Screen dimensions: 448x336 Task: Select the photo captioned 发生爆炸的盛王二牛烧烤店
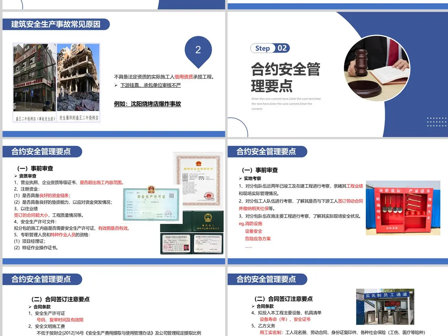pos(78,77)
